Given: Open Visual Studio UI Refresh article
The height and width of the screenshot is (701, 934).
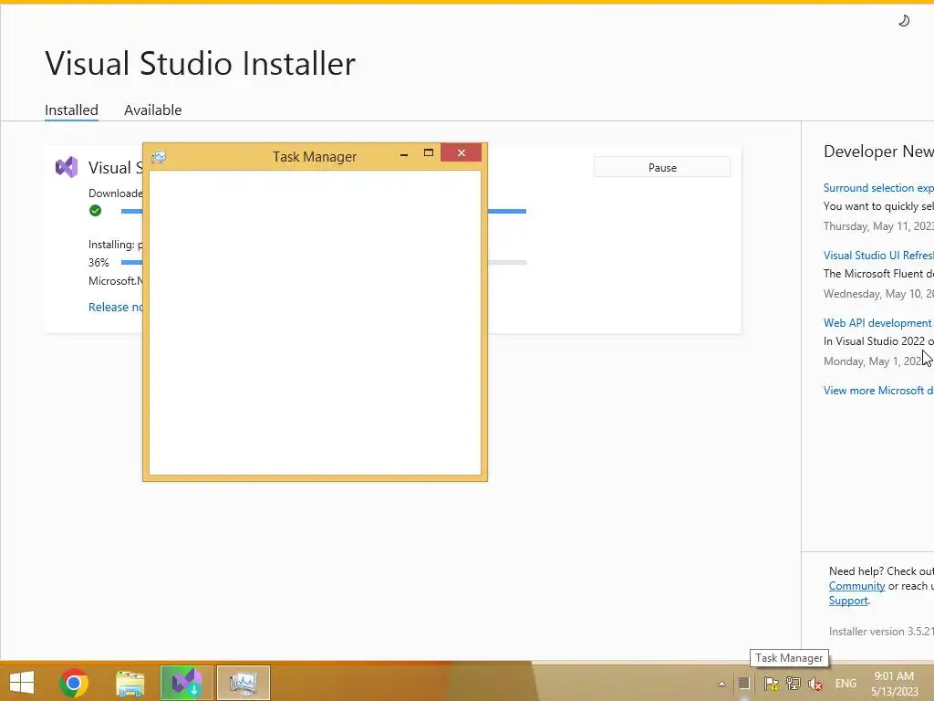Looking at the screenshot, I should [x=878, y=256].
